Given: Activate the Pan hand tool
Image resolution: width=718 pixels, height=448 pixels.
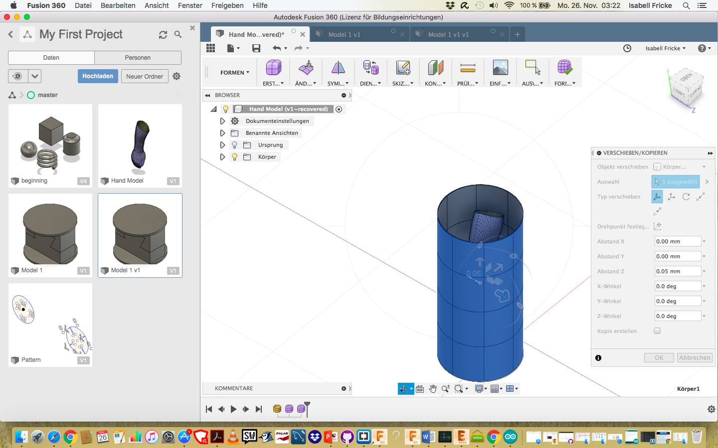Looking at the screenshot, I should coord(433,389).
